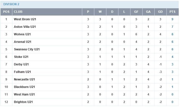Screen dimensions: 180x107
Task: Click Brighton U21 at the bottom
Action: click(23, 102)
